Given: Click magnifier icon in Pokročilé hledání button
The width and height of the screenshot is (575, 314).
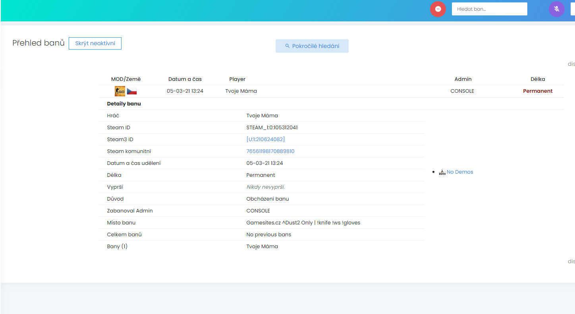Looking at the screenshot, I should pyautogui.click(x=287, y=46).
